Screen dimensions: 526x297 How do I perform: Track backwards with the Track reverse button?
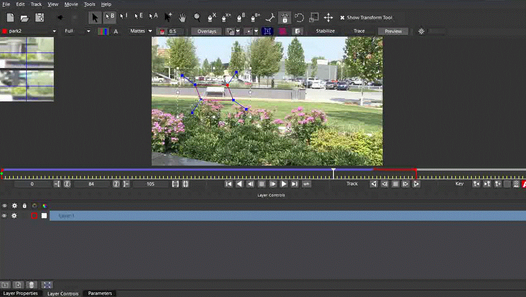[374, 184]
